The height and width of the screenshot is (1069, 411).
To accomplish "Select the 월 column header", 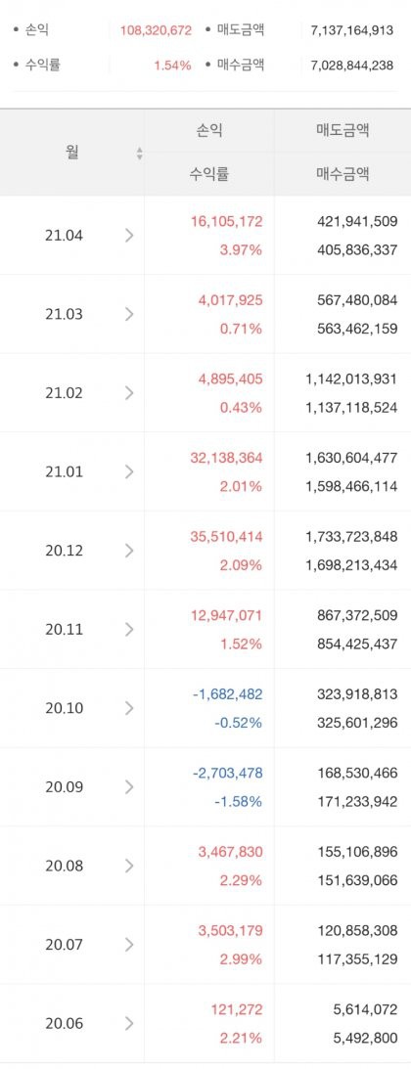I will 72,153.
